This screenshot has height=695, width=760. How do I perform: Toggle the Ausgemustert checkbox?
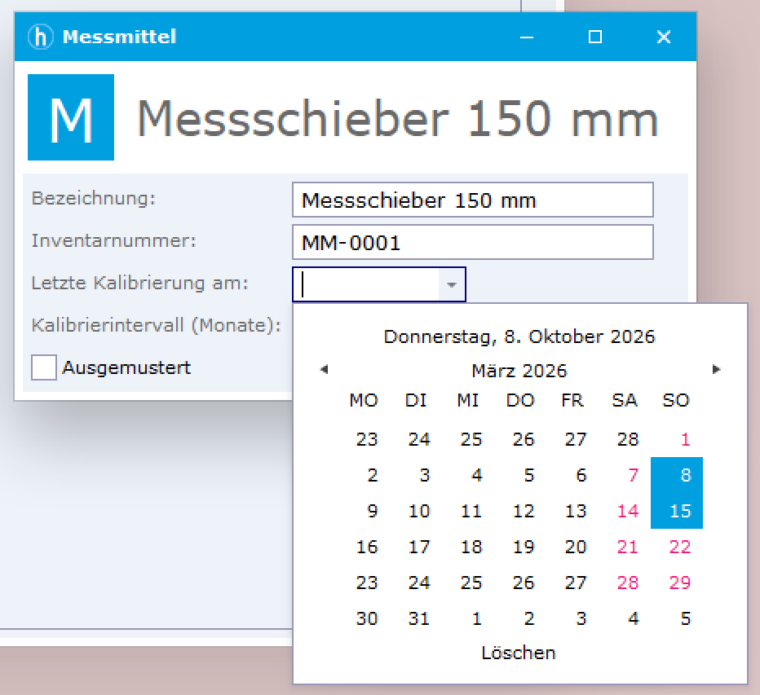[x=43, y=367]
